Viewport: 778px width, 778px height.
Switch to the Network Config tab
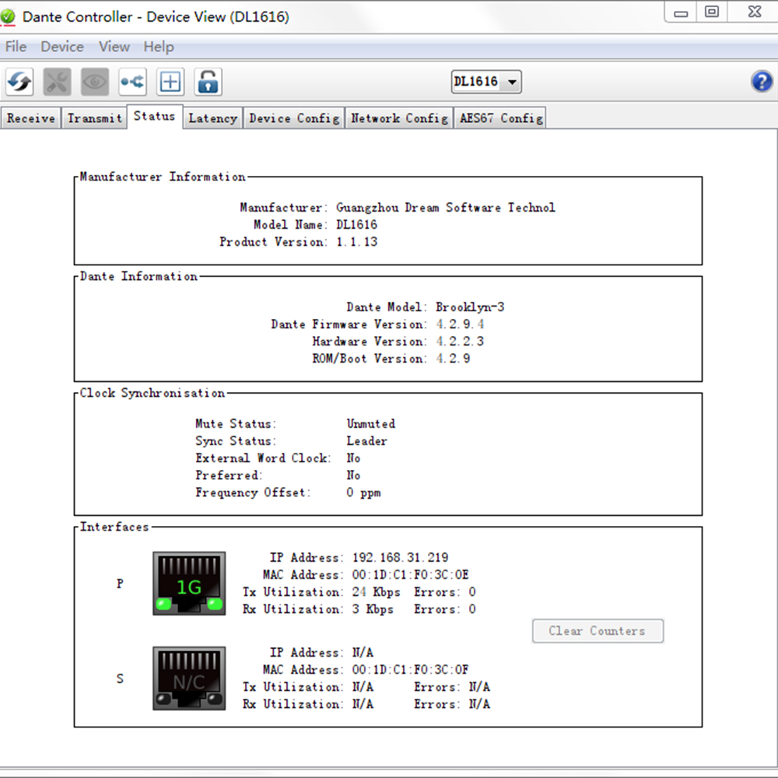(x=399, y=118)
